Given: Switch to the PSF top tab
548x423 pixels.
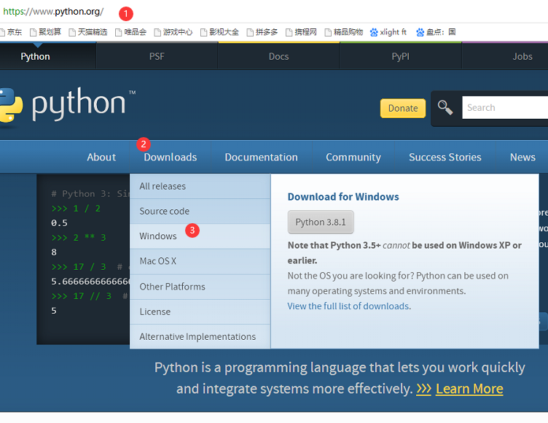Looking at the screenshot, I should point(157,56).
